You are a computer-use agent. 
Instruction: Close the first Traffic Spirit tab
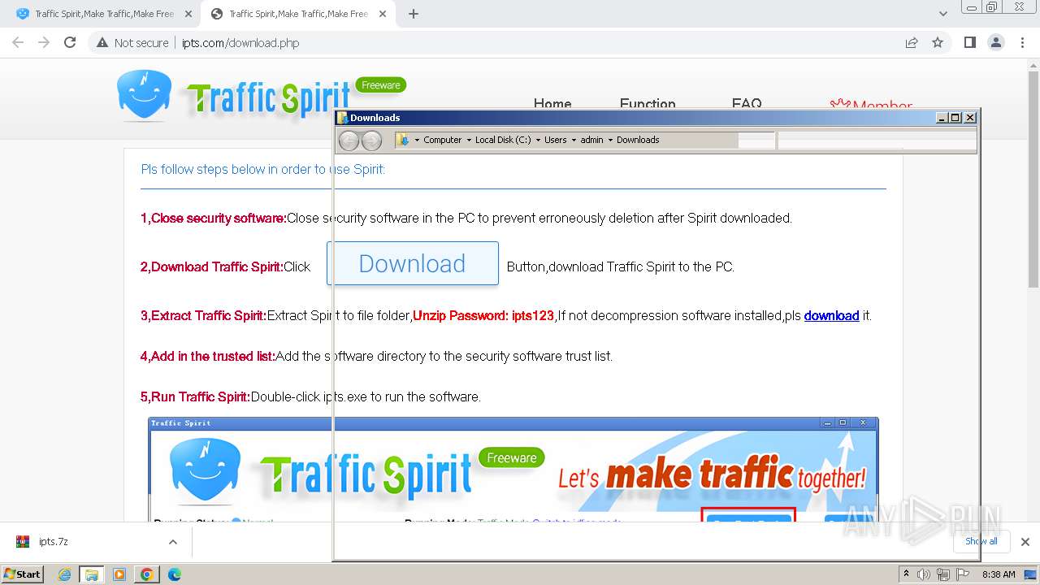(188, 14)
